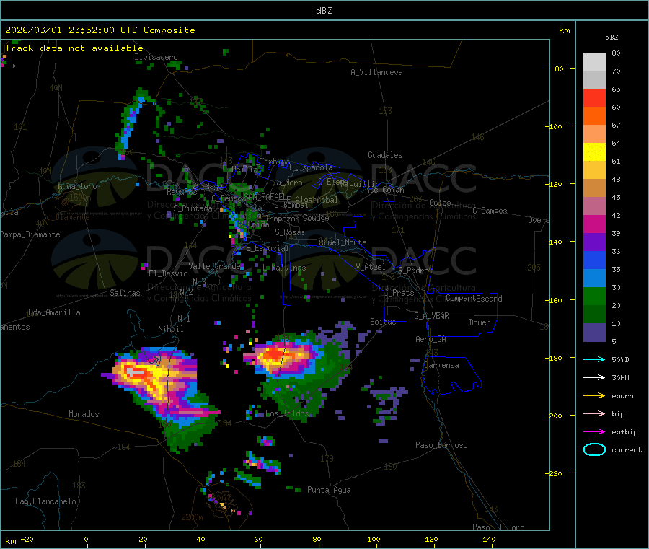
Task: Click 'Track data not available' message
Action: tap(74, 48)
